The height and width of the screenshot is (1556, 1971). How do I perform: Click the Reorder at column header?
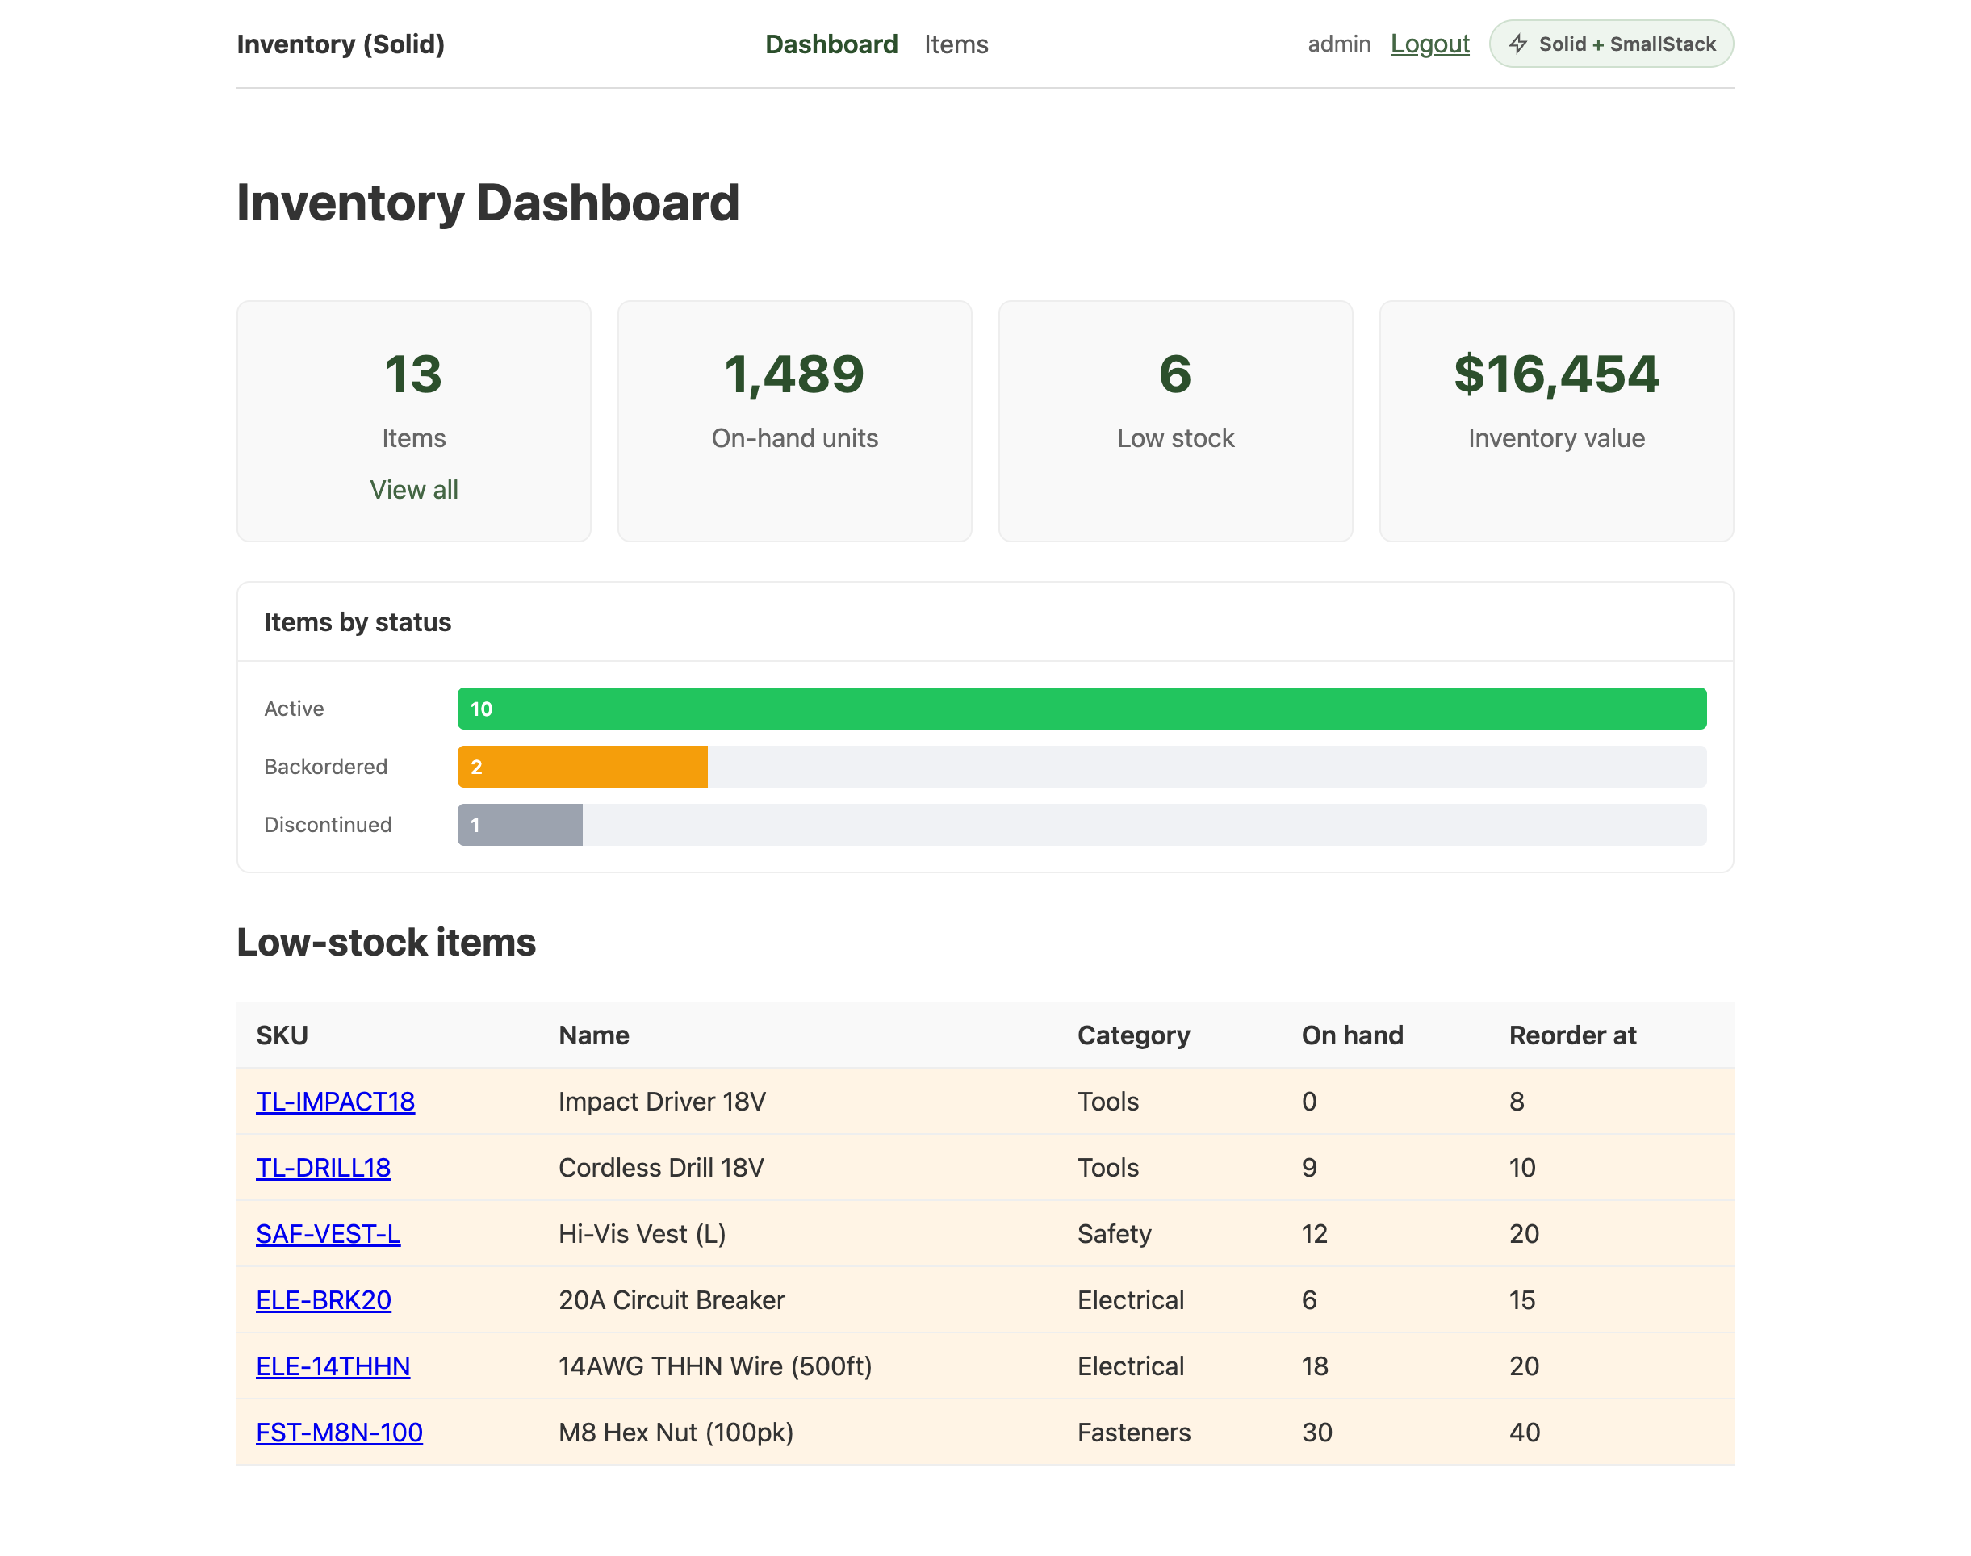click(x=1573, y=1035)
